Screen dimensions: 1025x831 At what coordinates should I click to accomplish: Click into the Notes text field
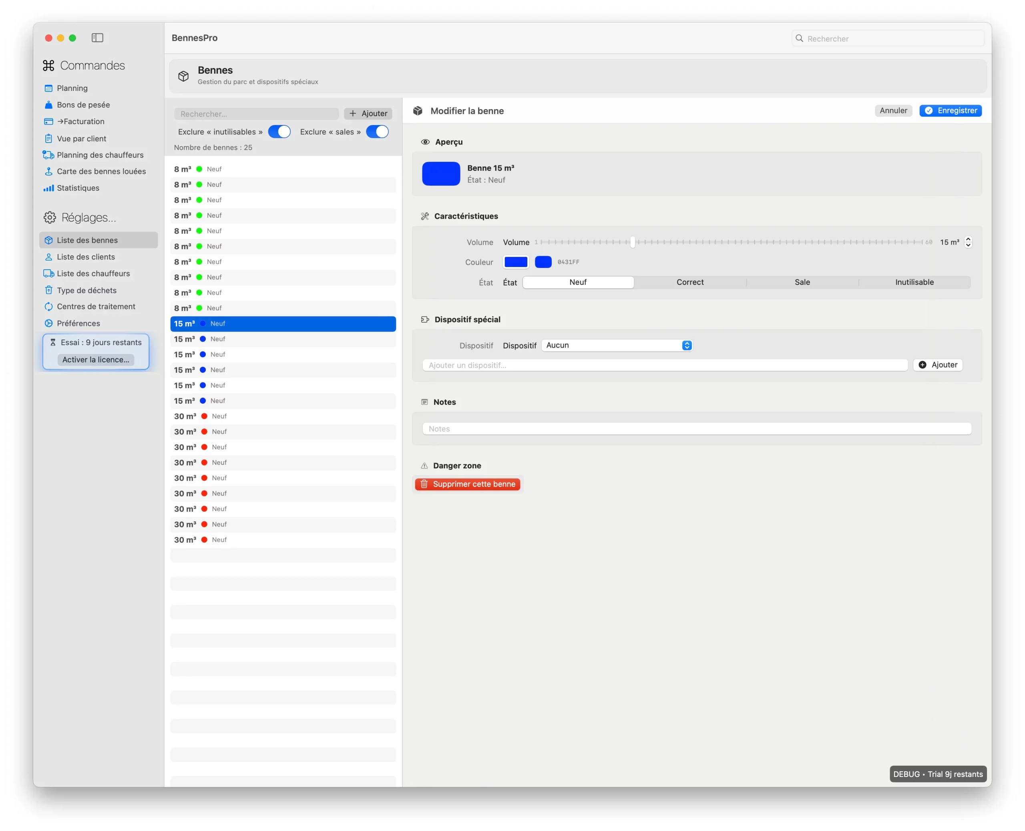696,429
